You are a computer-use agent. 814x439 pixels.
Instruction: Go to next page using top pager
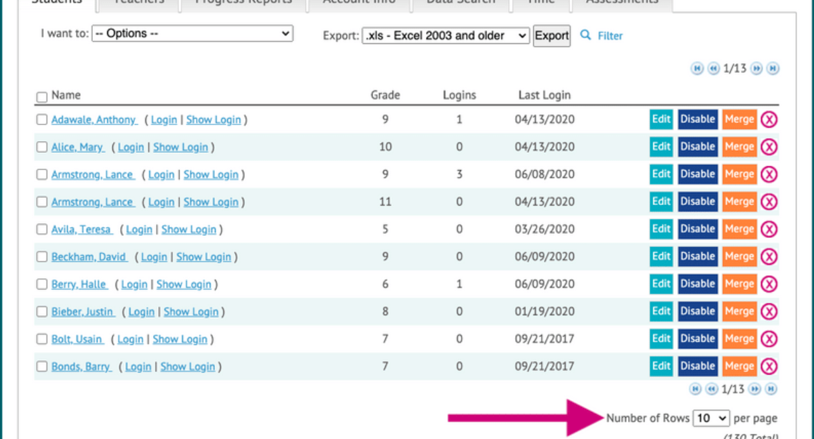point(757,68)
